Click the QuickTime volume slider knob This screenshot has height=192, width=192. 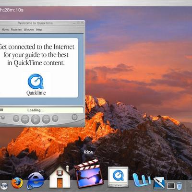2,118
